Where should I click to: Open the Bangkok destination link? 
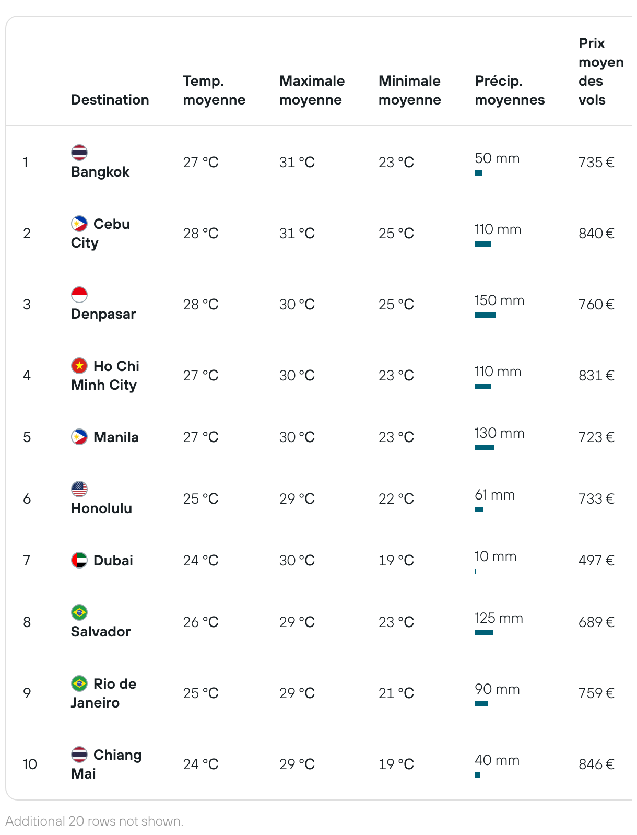[100, 172]
